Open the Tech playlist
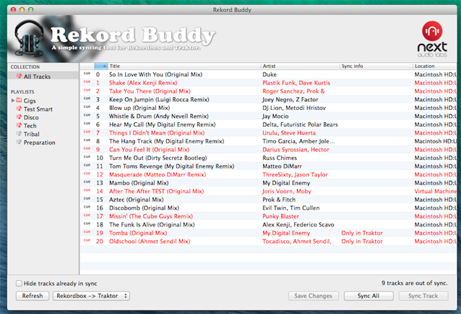 [x=30, y=126]
